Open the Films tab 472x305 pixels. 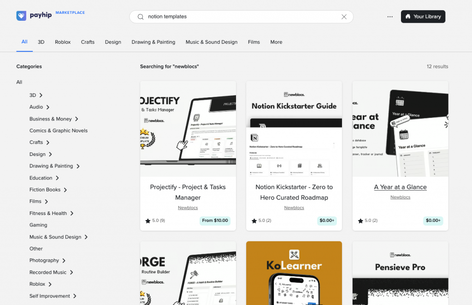[x=254, y=42]
